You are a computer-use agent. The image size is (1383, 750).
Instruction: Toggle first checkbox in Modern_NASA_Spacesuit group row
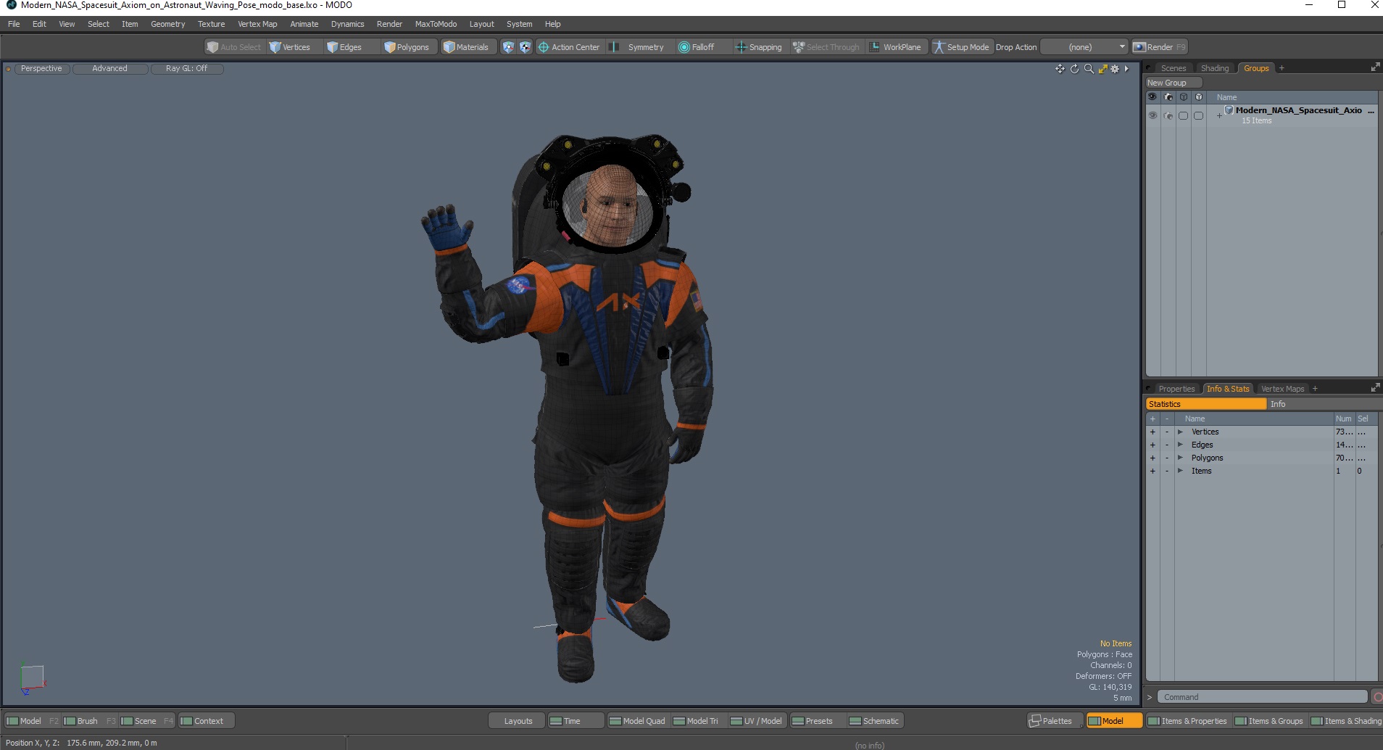[1183, 115]
